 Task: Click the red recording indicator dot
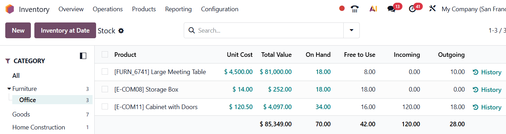point(342,8)
